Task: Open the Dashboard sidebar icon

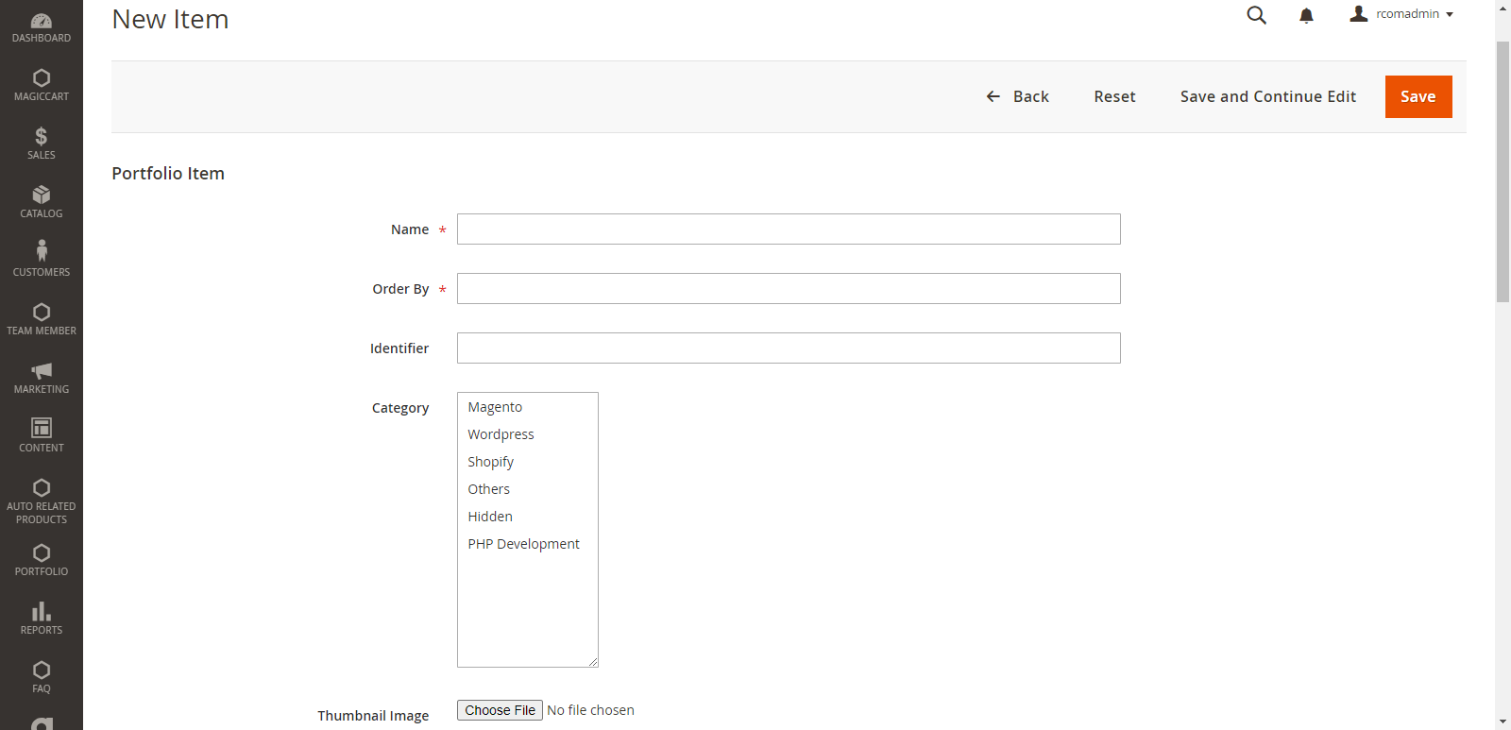Action: 42,21
